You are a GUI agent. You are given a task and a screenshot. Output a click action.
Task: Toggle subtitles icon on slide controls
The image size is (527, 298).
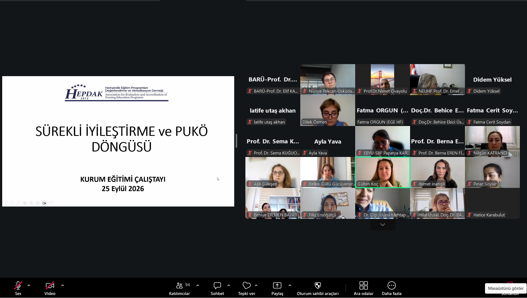click(38, 203)
